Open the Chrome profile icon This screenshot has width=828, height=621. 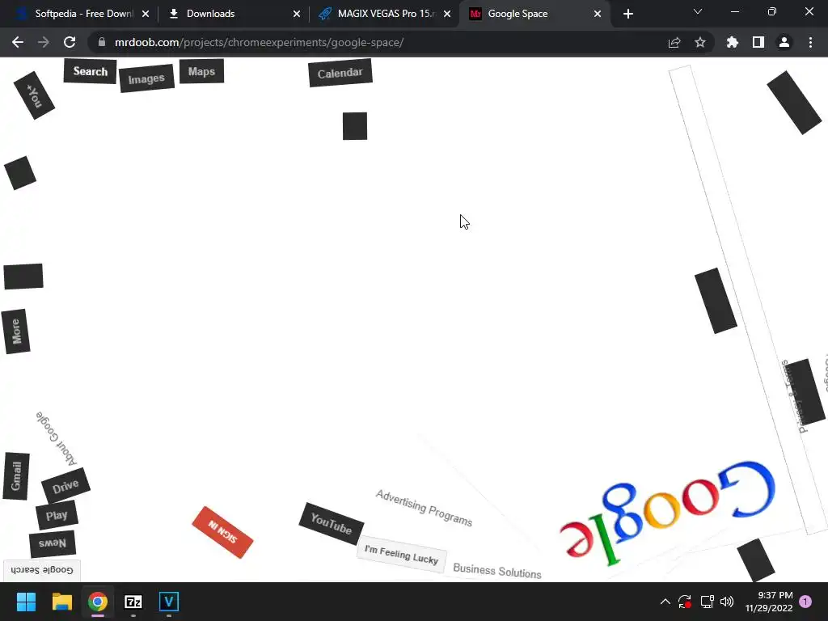pyautogui.click(x=784, y=42)
